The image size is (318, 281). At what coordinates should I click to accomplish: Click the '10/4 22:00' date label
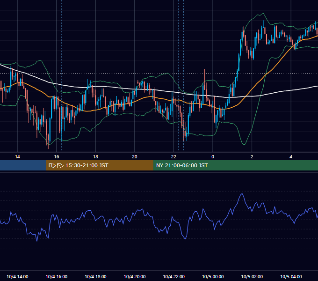point(174,276)
